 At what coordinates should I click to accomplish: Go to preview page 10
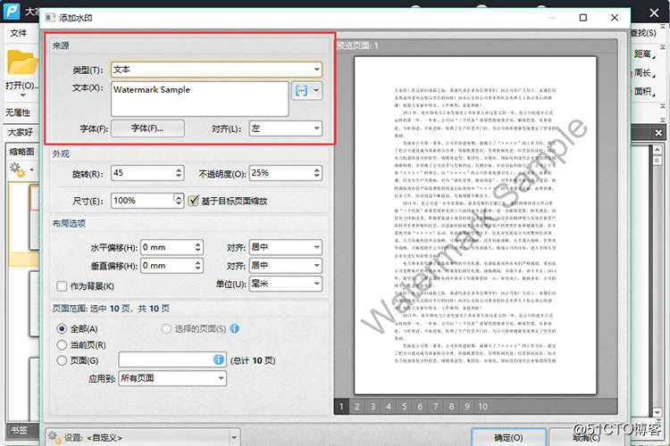[482, 407]
